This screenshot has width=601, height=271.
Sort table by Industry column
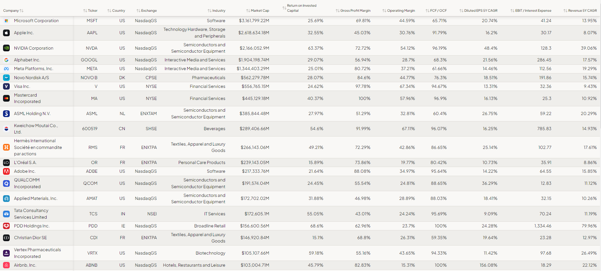[x=217, y=11]
